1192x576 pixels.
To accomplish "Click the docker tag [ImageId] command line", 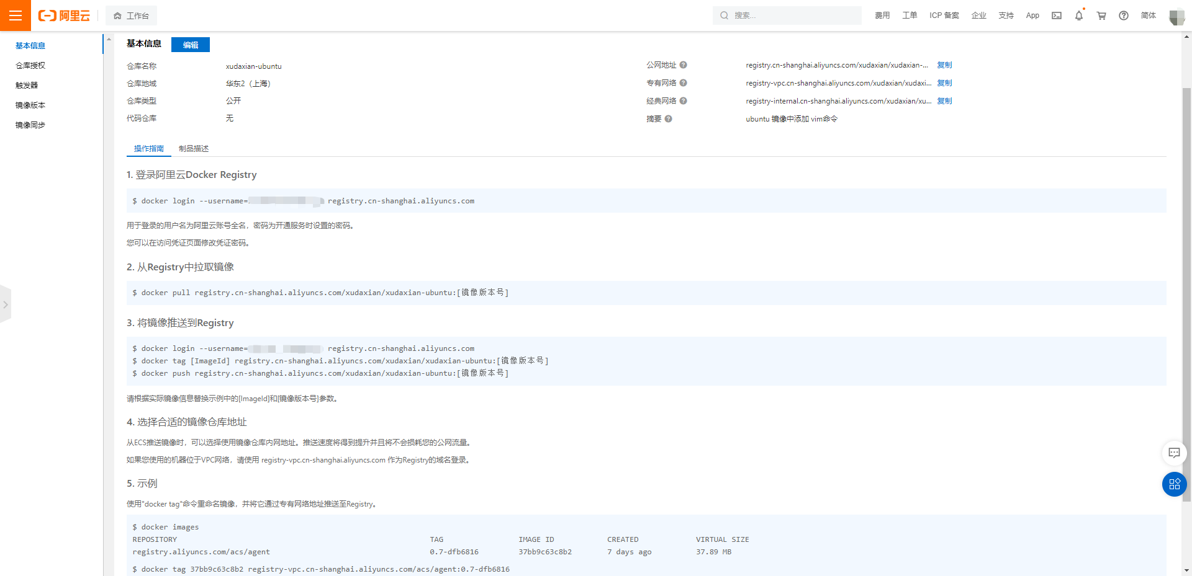I will pos(340,361).
